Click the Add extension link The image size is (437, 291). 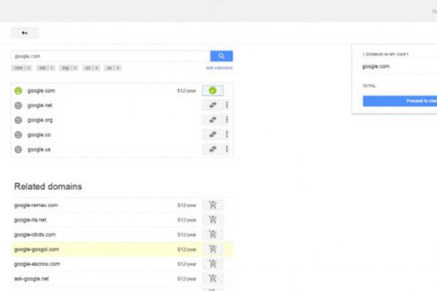click(219, 68)
